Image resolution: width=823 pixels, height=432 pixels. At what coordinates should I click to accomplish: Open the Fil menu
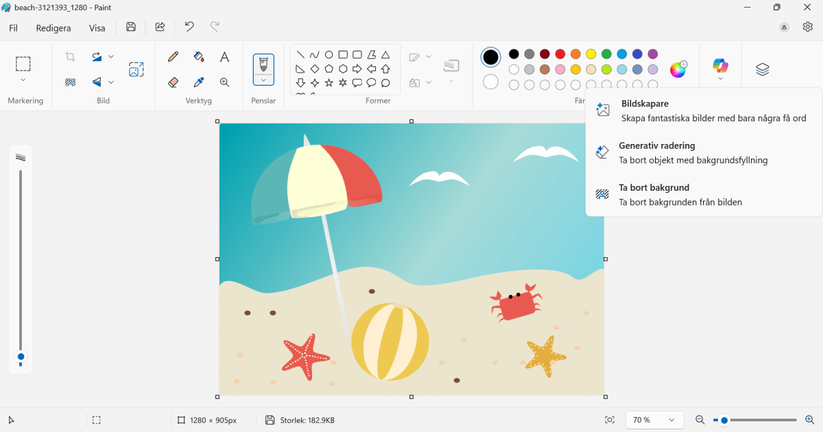tap(13, 28)
